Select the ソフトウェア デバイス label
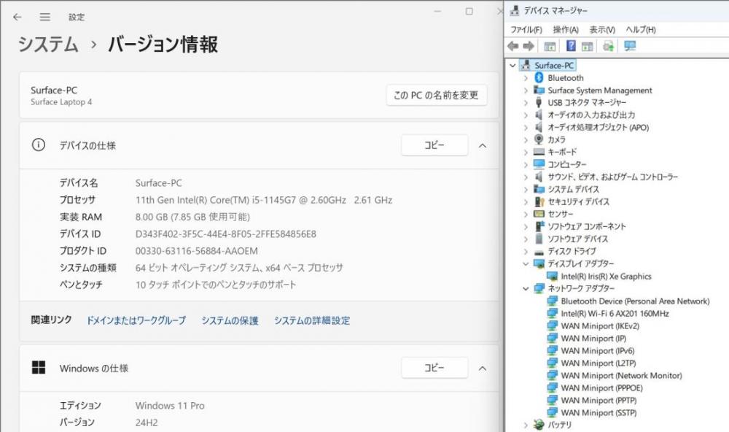The image size is (729, 432). 578,239
